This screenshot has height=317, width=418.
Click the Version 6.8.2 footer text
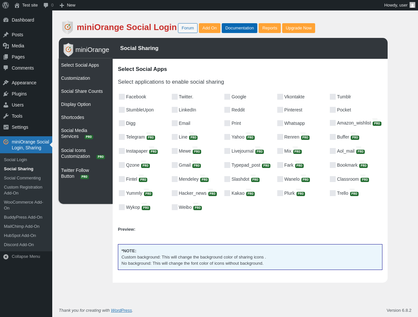pyautogui.click(x=399, y=310)
